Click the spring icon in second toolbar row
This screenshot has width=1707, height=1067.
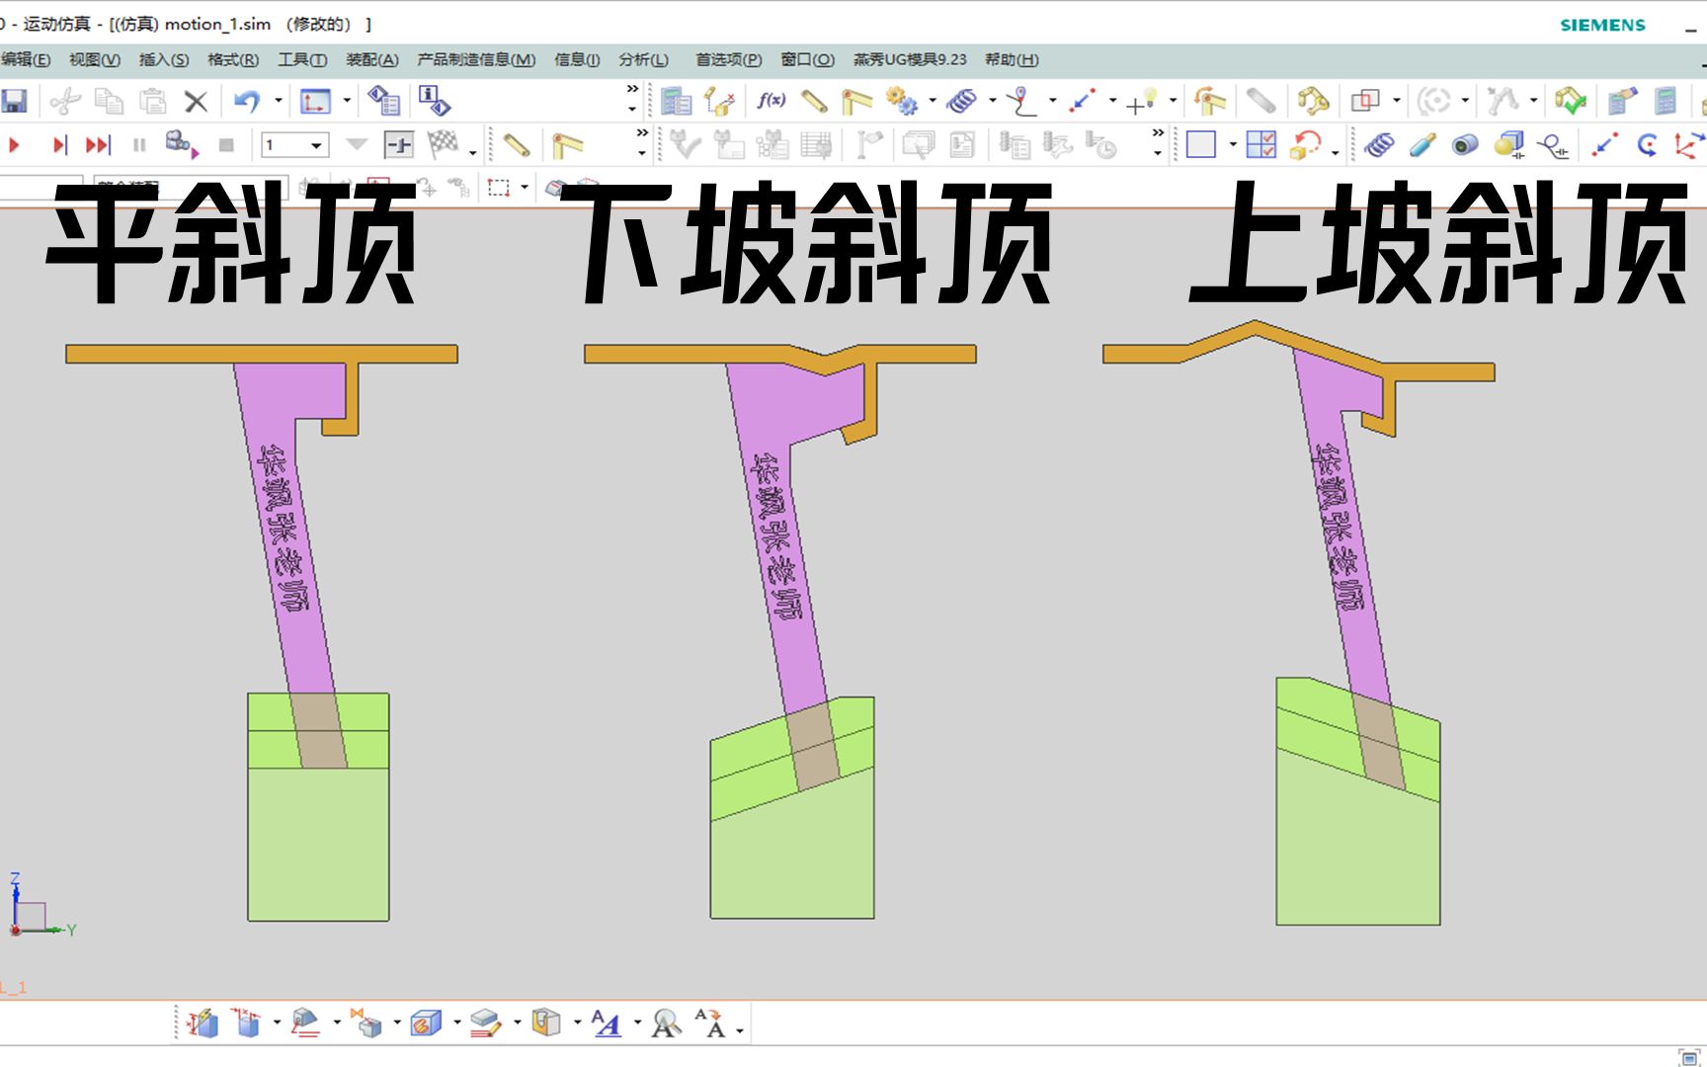pos(1379,145)
